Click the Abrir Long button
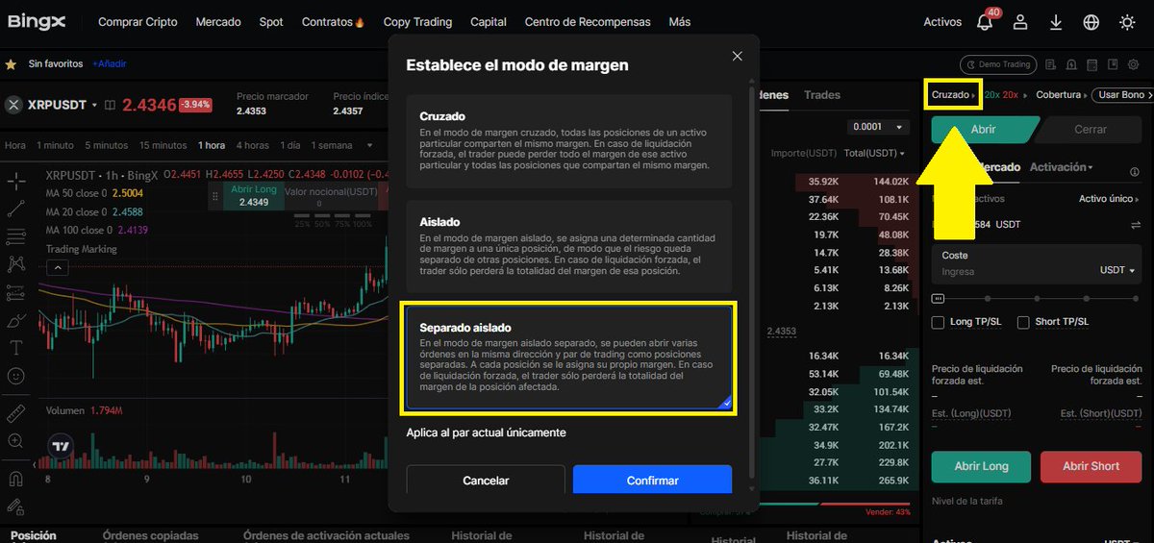Image resolution: width=1154 pixels, height=543 pixels. pos(981,466)
